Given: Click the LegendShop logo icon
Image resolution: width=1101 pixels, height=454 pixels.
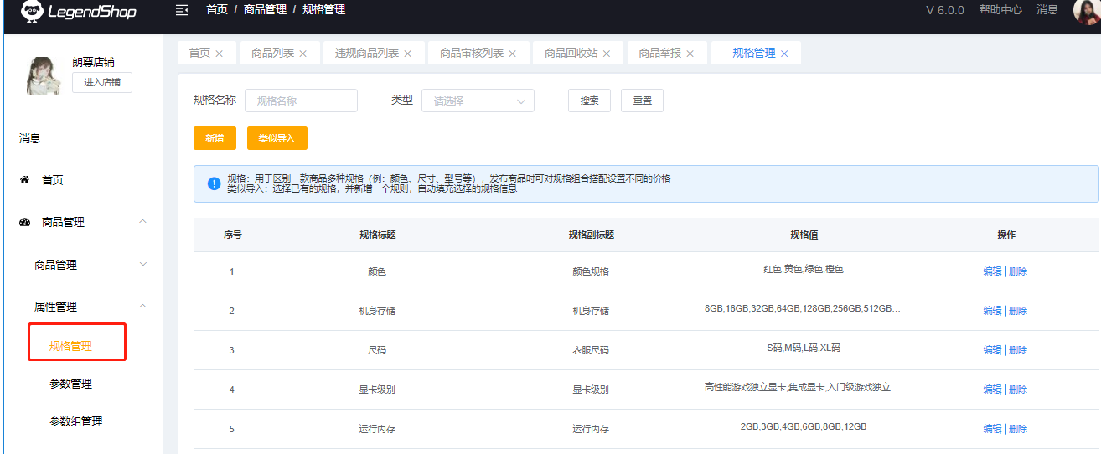Looking at the screenshot, I should click(32, 11).
